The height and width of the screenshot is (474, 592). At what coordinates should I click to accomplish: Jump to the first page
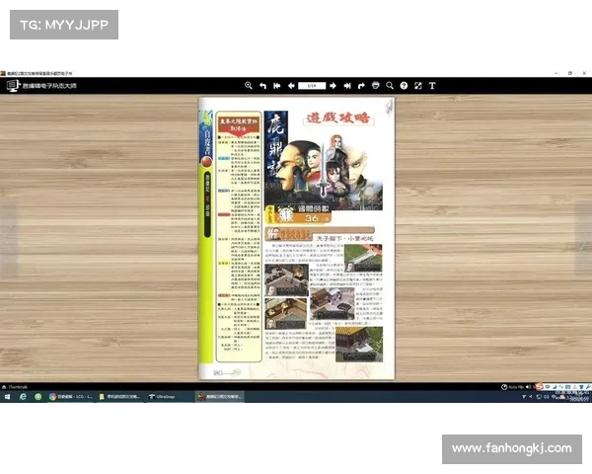(277, 86)
